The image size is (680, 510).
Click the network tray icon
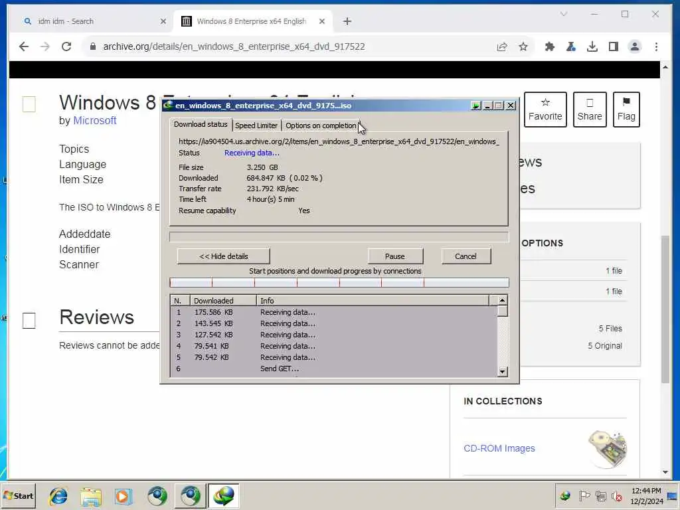click(x=600, y=495)
